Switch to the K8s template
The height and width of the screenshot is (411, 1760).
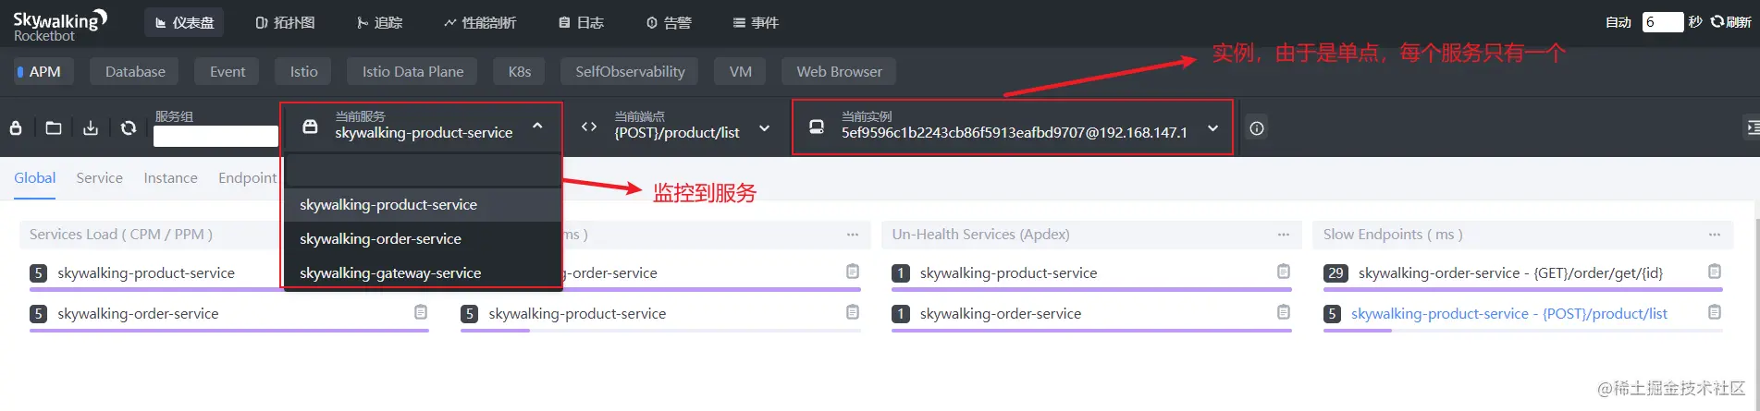pyautogui.click(x=520, y=71)
